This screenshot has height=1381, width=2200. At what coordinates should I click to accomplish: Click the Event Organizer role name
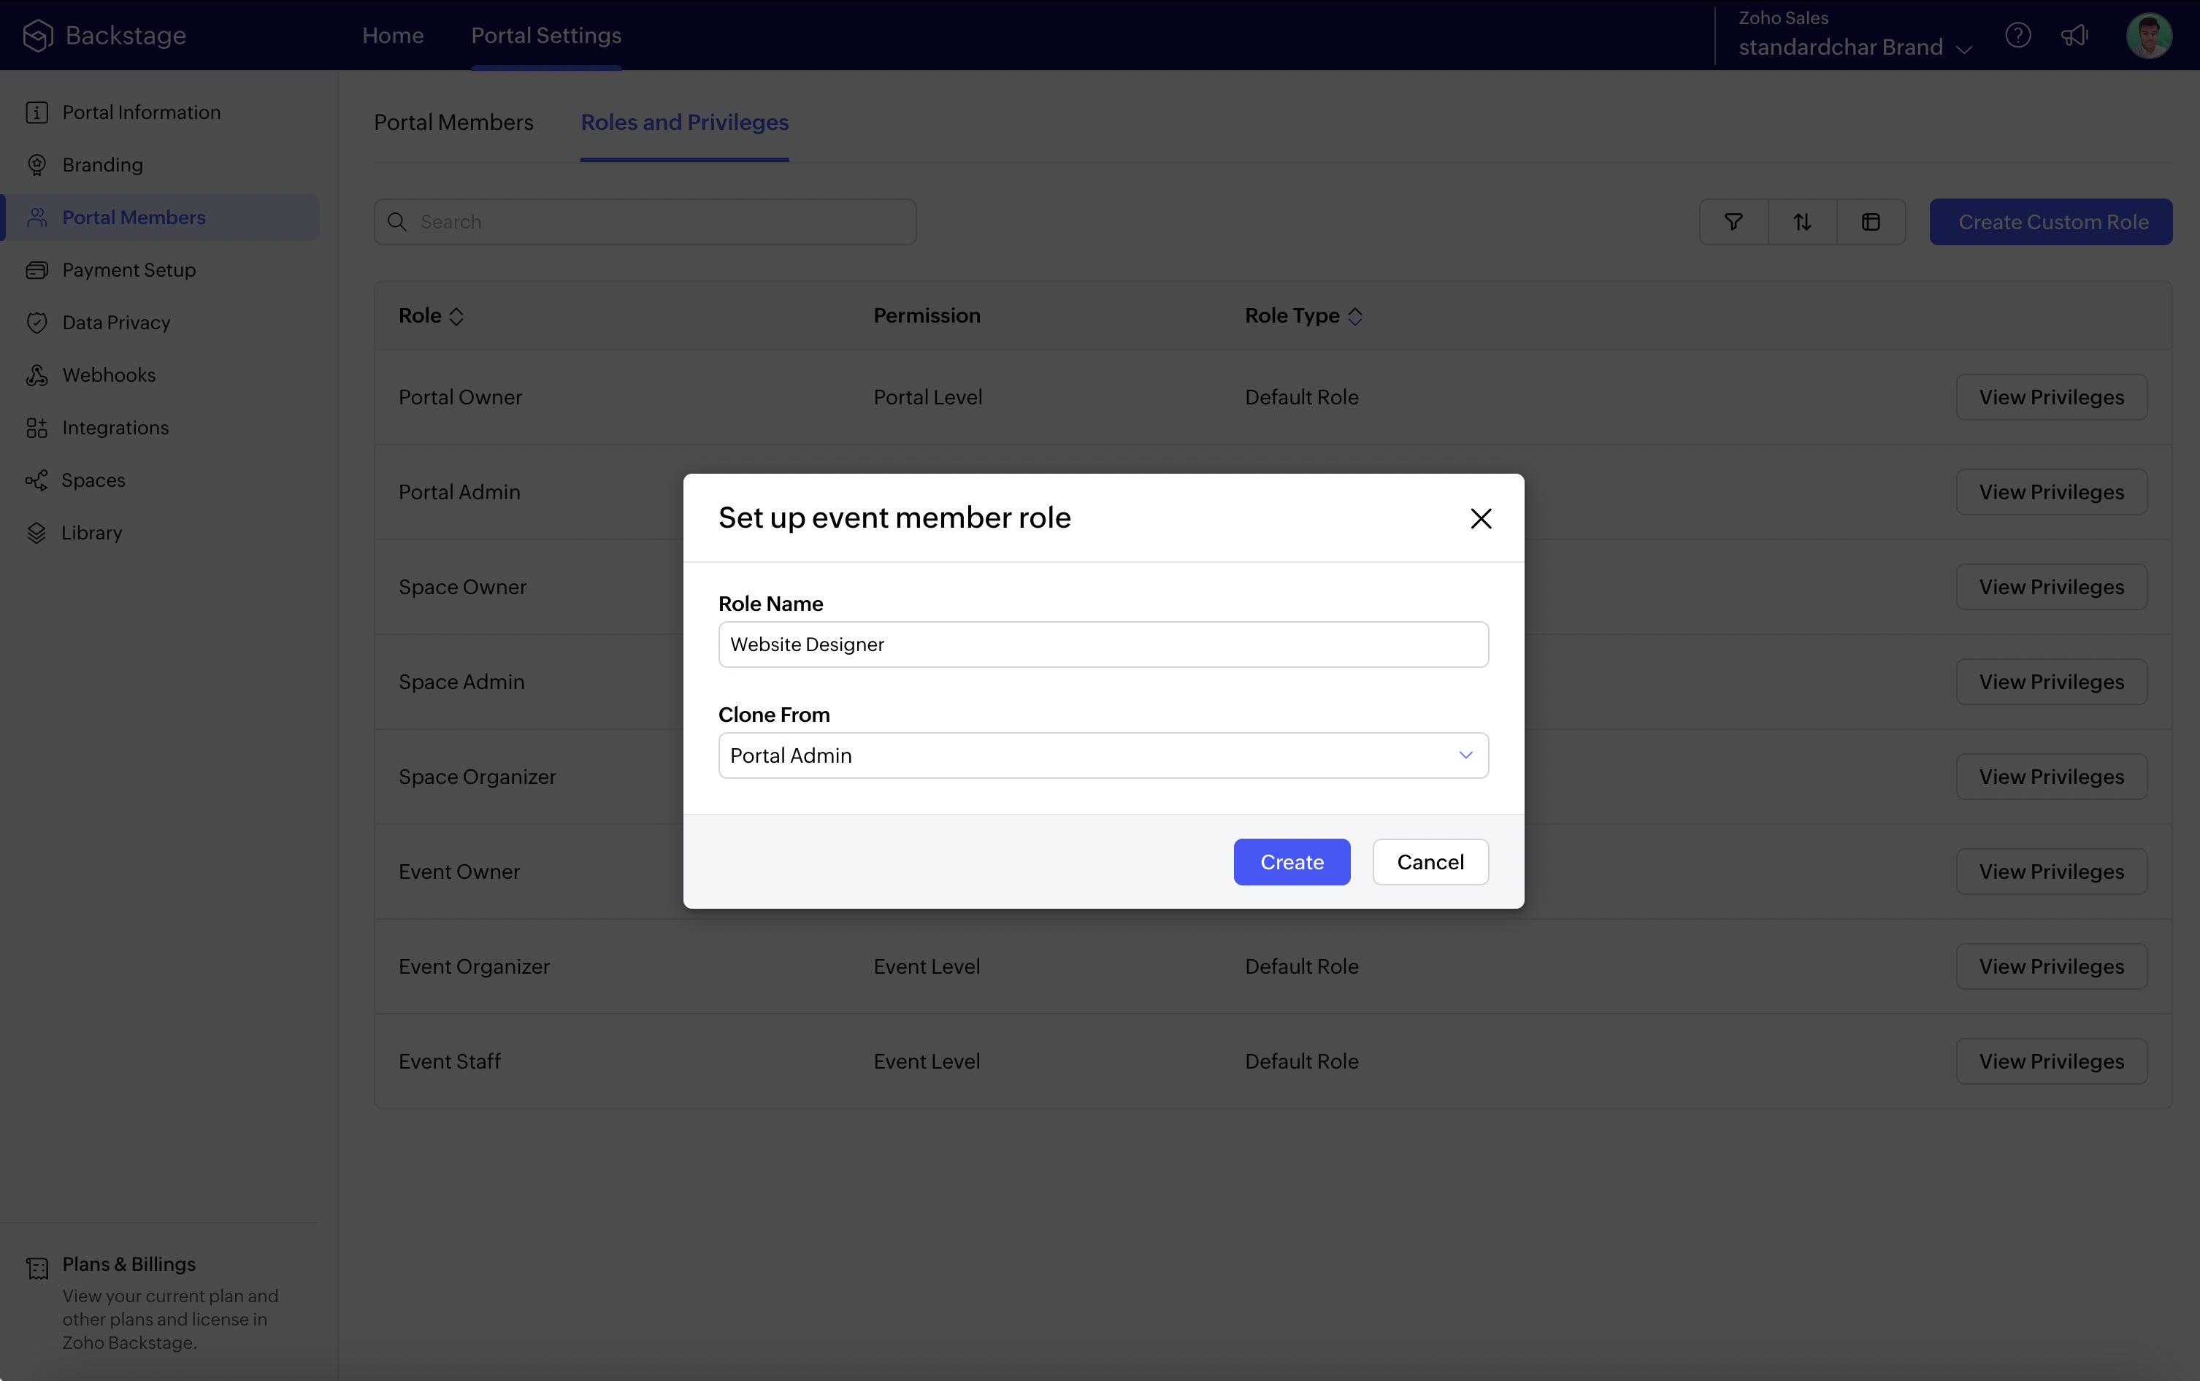point(473,966)
